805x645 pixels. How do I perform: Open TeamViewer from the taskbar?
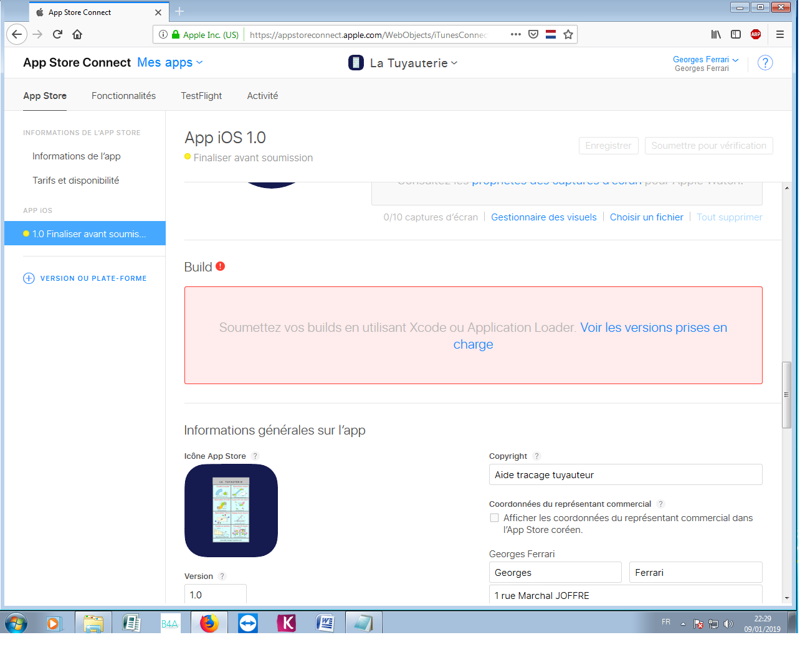click(248, 623)
